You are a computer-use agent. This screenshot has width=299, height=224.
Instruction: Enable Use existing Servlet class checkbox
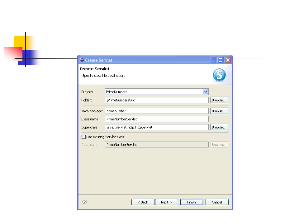83,137
